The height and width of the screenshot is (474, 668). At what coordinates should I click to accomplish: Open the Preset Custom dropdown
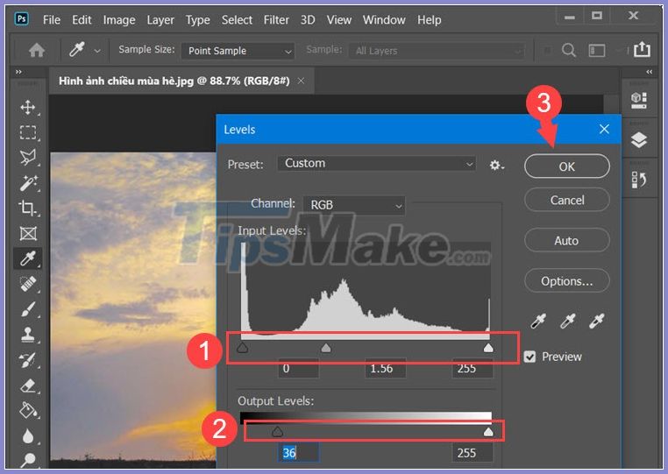pyautogui.click(x=376, y=164)
